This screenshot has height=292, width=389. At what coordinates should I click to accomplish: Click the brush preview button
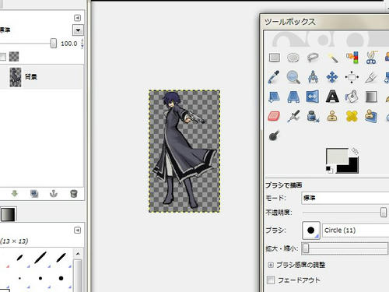pos(311,230)
